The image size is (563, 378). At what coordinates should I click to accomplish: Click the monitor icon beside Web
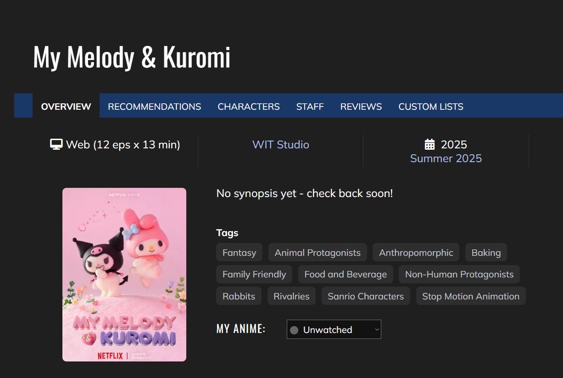56,145
